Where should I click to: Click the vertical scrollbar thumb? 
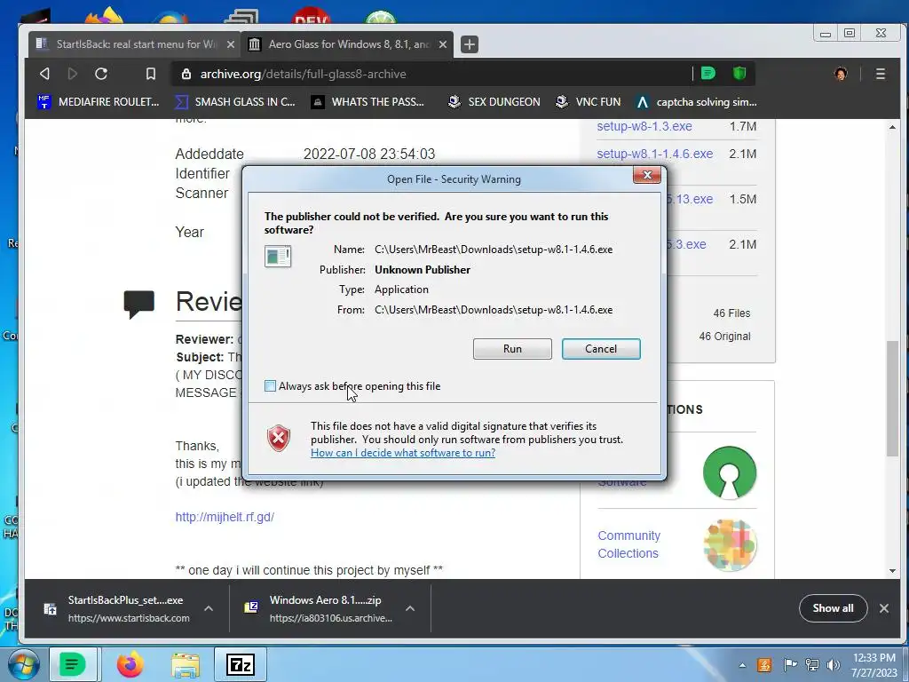pyautogui.click(x=892, y=398)
